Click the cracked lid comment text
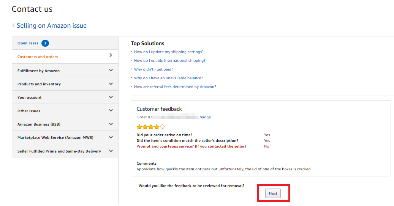This screenshot has width=394, height=206. coord(224,169)
